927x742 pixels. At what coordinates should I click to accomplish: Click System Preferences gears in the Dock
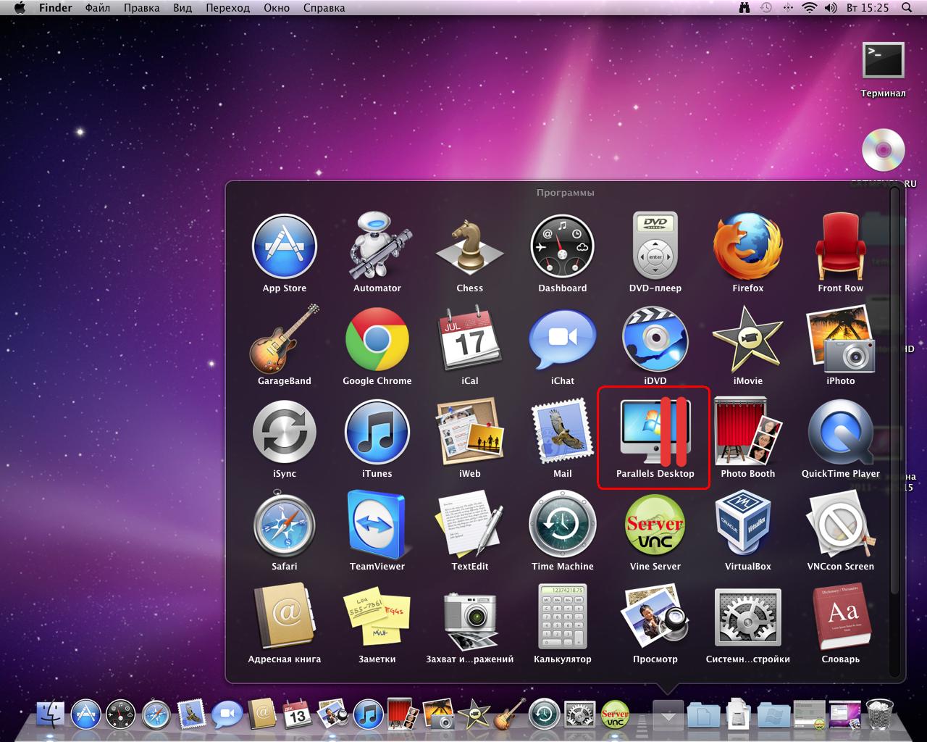tap(579, 715)
